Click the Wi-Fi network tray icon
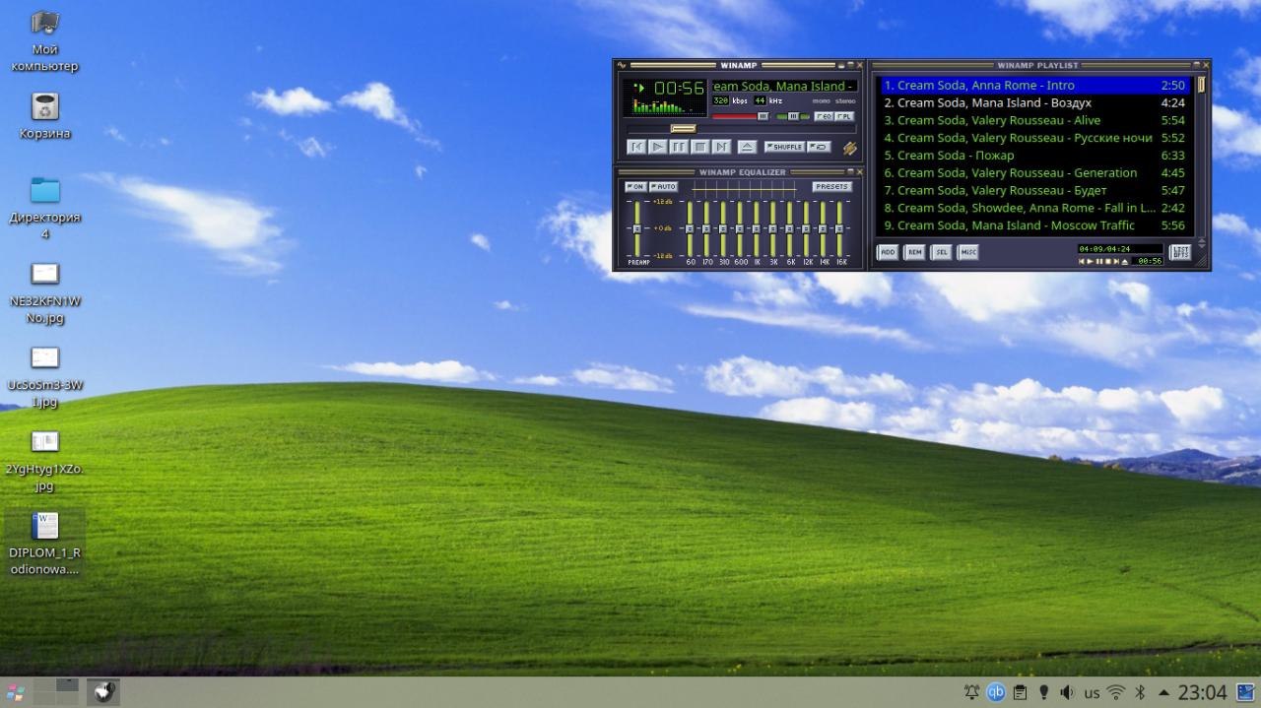This screenshot has height=708, width=1261. pyautogui.click(x=1116, y=692)
